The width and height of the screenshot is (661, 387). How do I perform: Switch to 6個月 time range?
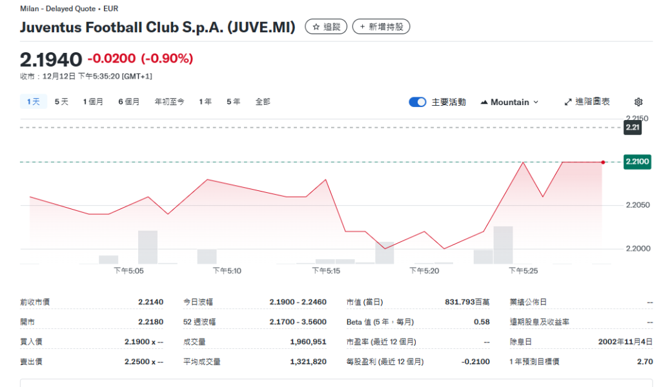(x=128, y=102)
